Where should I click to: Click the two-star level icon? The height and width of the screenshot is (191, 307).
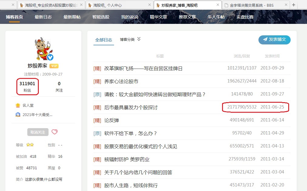[x=30, y=145]
